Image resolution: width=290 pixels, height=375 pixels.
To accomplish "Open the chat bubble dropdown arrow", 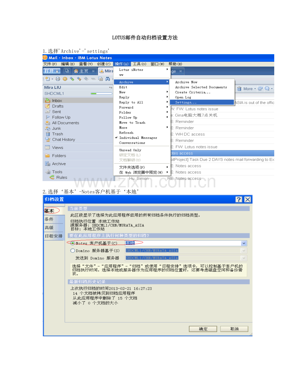I will click(272, 89).
